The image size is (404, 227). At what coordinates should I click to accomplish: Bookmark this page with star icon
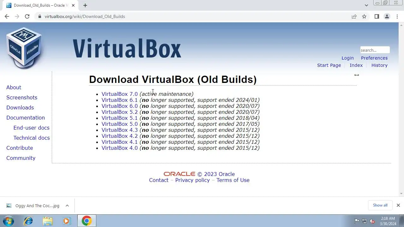tap(364, 16)
